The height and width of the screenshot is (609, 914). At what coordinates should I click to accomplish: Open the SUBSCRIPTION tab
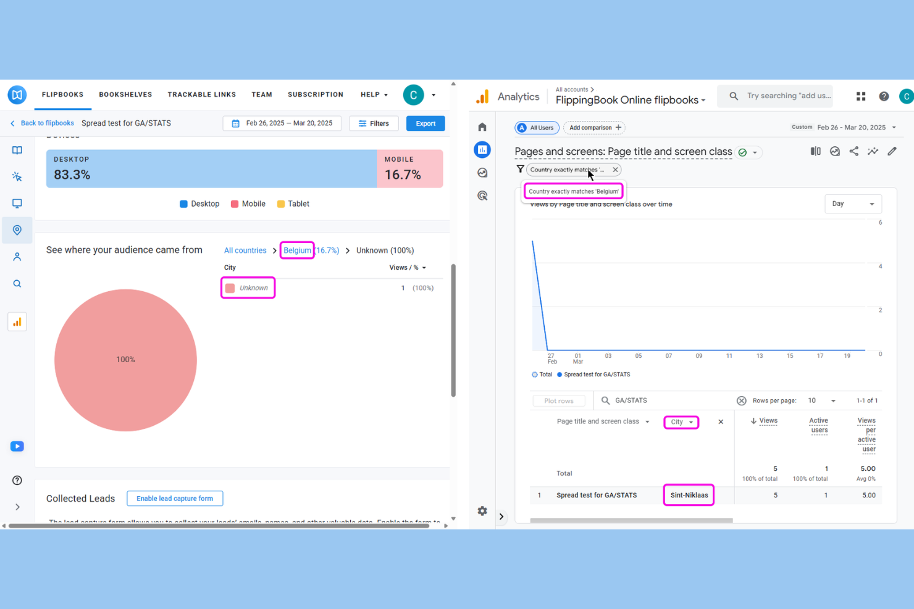click(316, 94)
